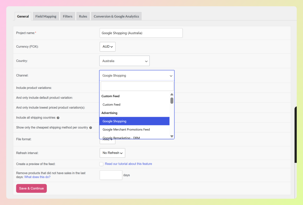This screenshot has width=303, height=205.
Task: Open the Field Mapping tab
Action: point(46,16)
